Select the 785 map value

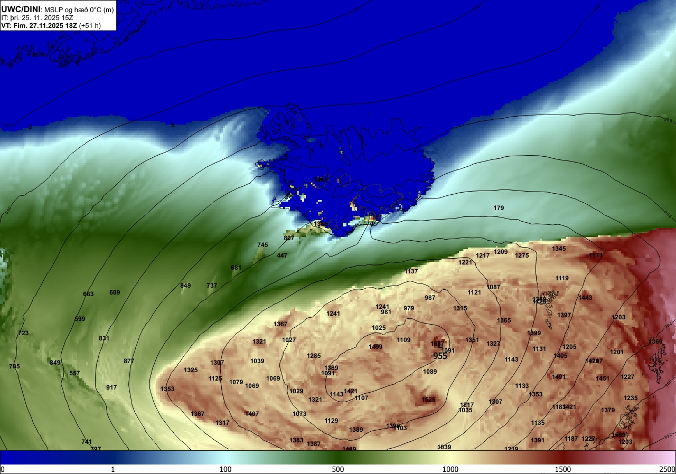pos(14,366)
